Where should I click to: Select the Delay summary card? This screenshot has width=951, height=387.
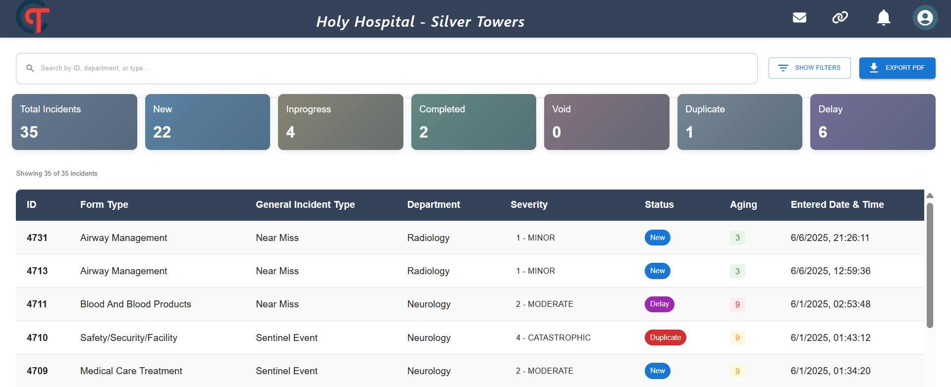[x=873, y=122]
